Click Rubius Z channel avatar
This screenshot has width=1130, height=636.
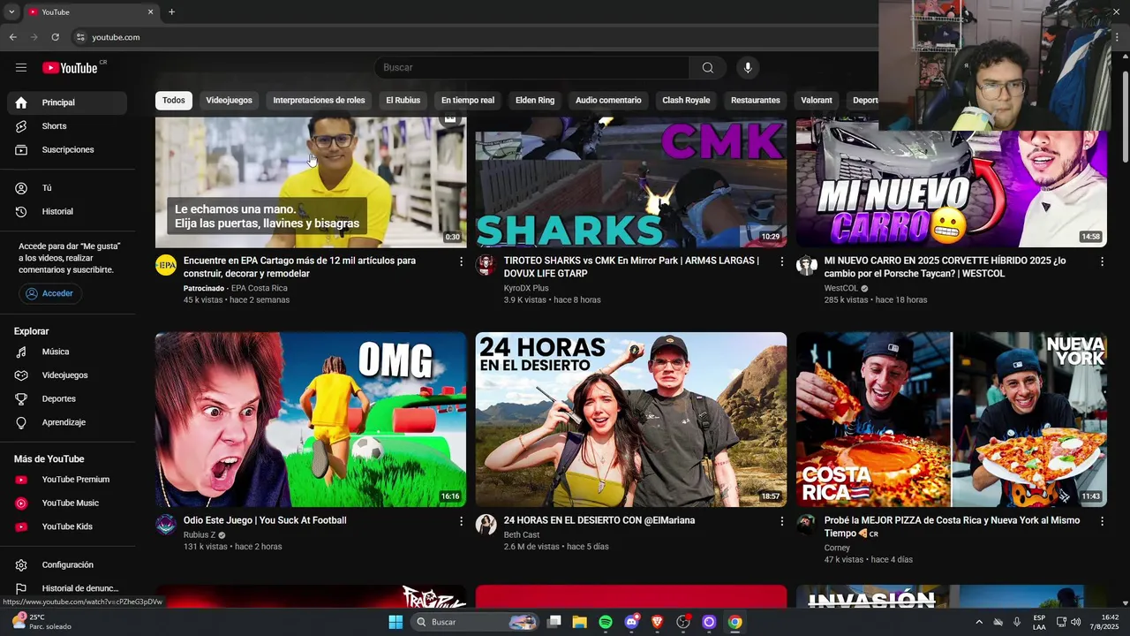[x=166, y=525]
